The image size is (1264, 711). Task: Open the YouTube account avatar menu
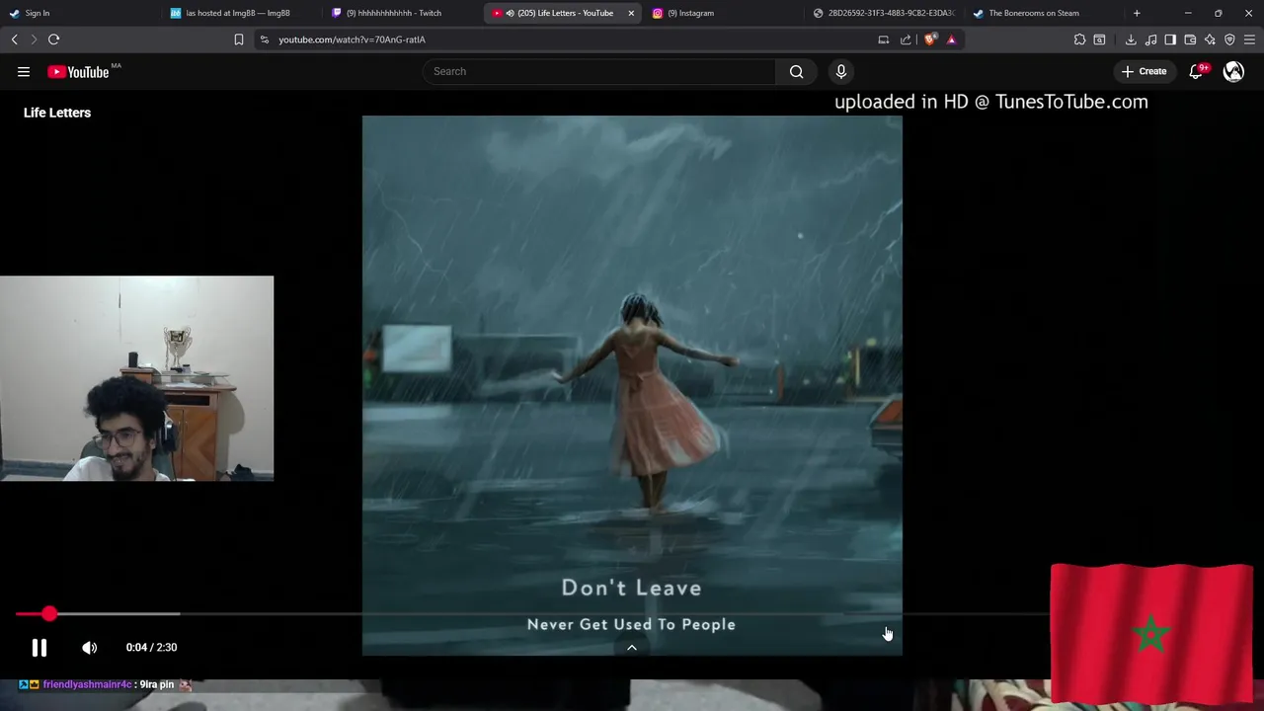1233,71
